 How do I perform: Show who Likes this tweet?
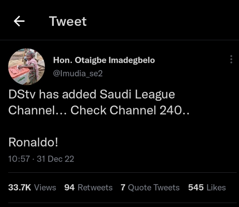(216, 187)
